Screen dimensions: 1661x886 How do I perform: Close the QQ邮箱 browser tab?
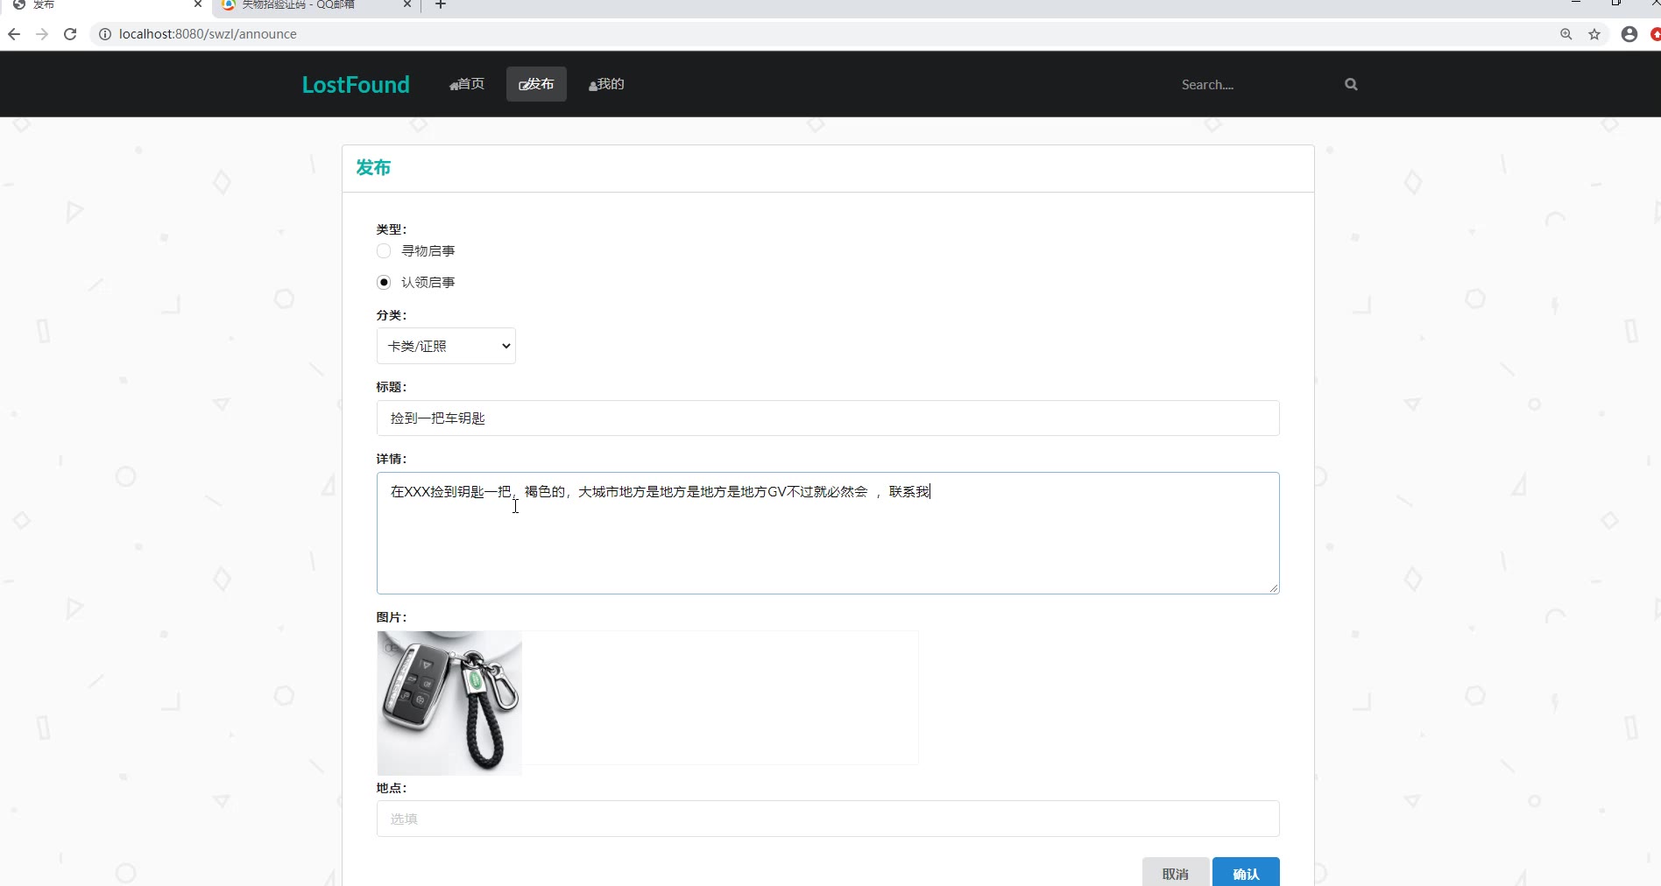[x=407, y=4]
